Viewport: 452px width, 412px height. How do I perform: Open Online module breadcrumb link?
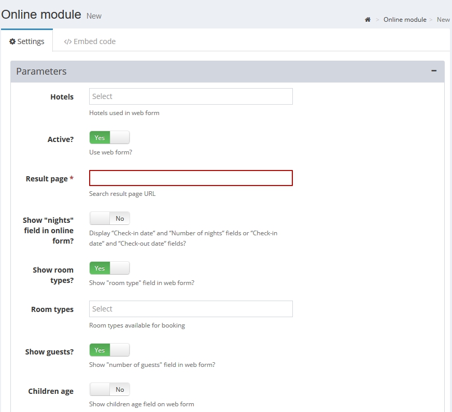pos(405,20)
